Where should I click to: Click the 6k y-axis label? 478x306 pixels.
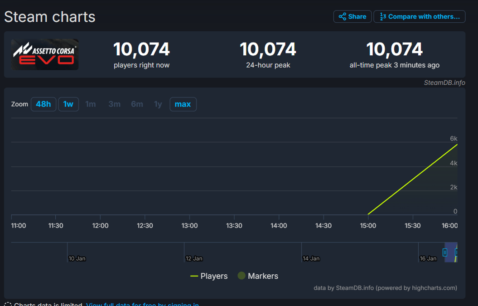(x=454, y=139)
